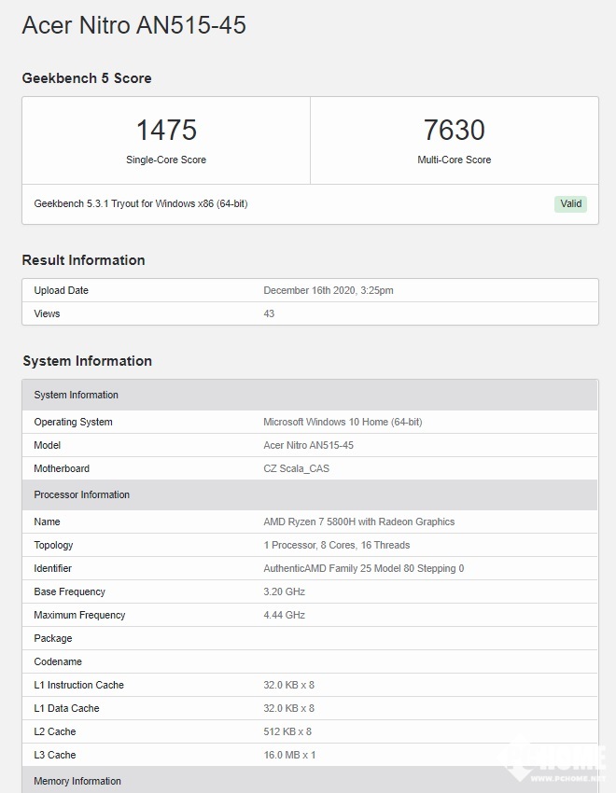Click the Geekbench 5.3.1 Tryout version text

click(140, 203)
